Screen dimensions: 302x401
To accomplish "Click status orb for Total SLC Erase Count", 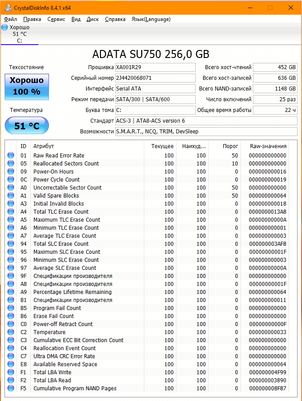I will click(11, 244).
